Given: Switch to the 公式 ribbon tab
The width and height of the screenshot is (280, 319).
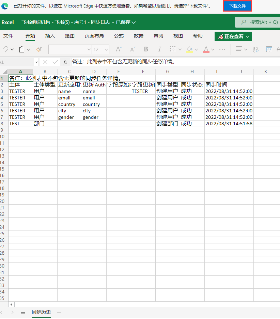Looking at the screenshot, I should [x=119, y=36].
